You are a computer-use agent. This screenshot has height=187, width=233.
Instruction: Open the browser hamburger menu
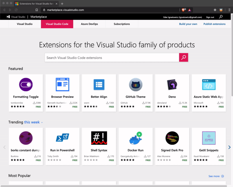(229, 10)
